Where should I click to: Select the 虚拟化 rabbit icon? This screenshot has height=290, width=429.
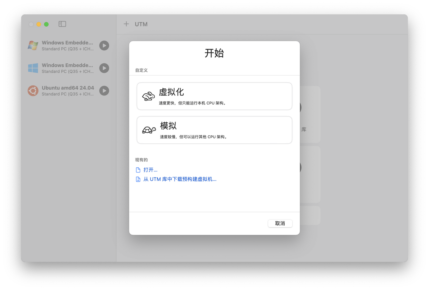click(x=148, y=96)
